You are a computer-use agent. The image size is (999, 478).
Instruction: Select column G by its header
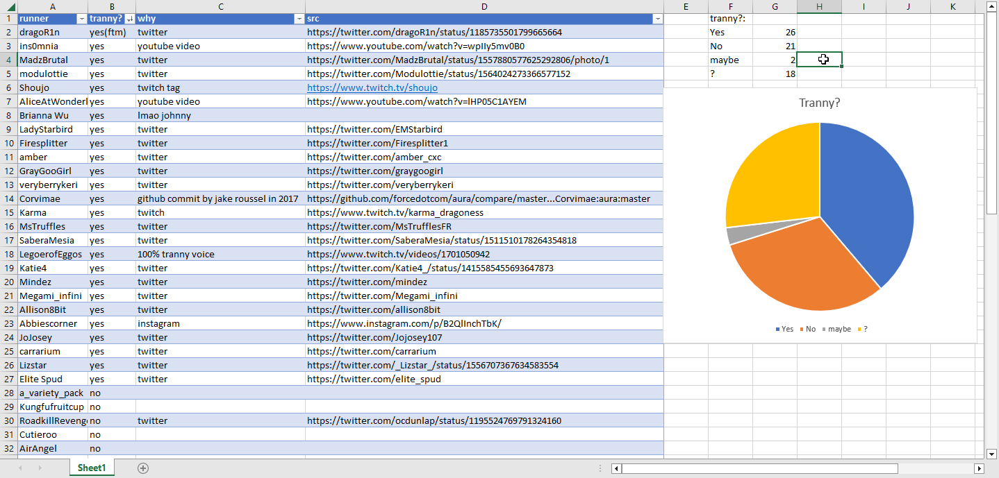click(775, 6)
